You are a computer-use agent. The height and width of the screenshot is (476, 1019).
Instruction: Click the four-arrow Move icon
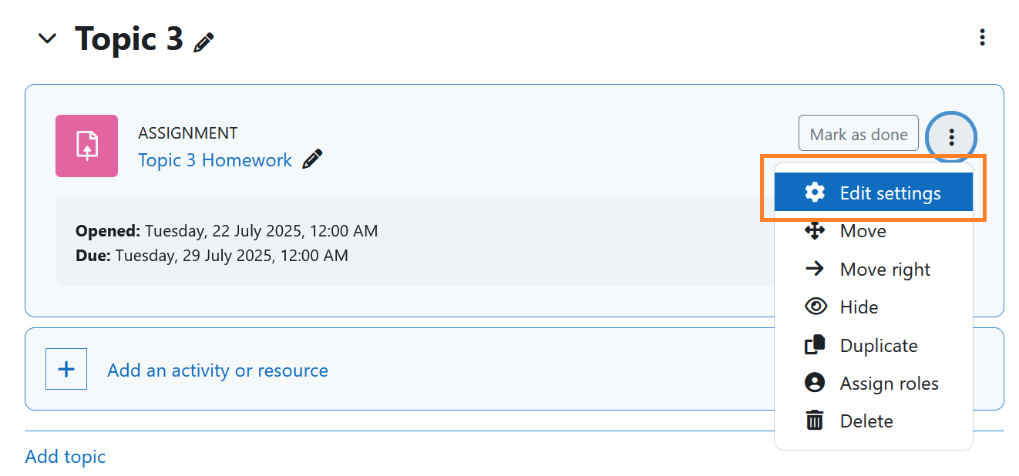click(815, 230)
